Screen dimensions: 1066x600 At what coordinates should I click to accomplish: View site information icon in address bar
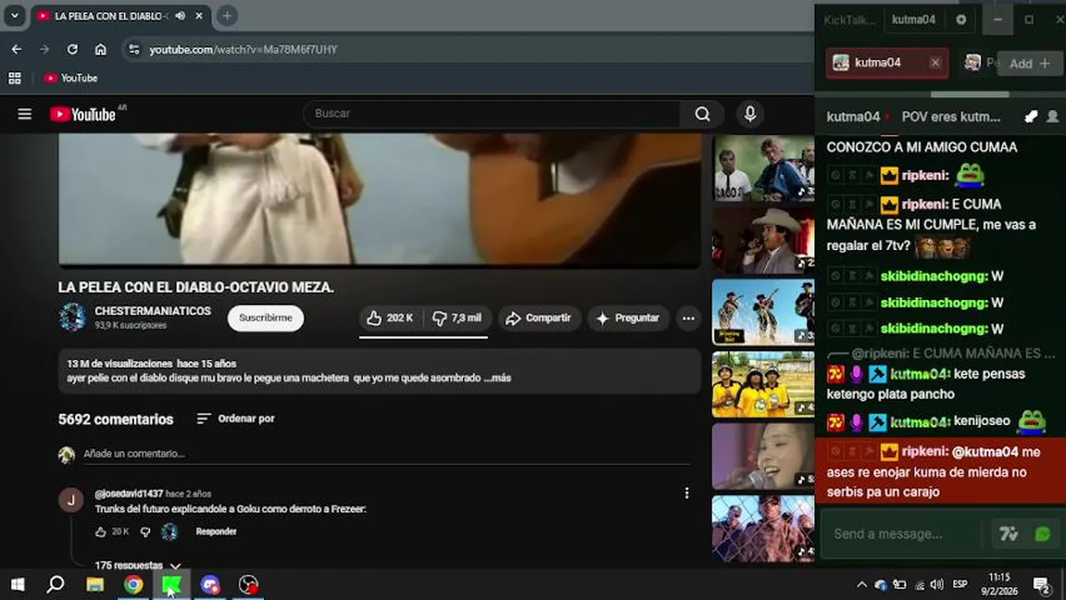[134, 49]
